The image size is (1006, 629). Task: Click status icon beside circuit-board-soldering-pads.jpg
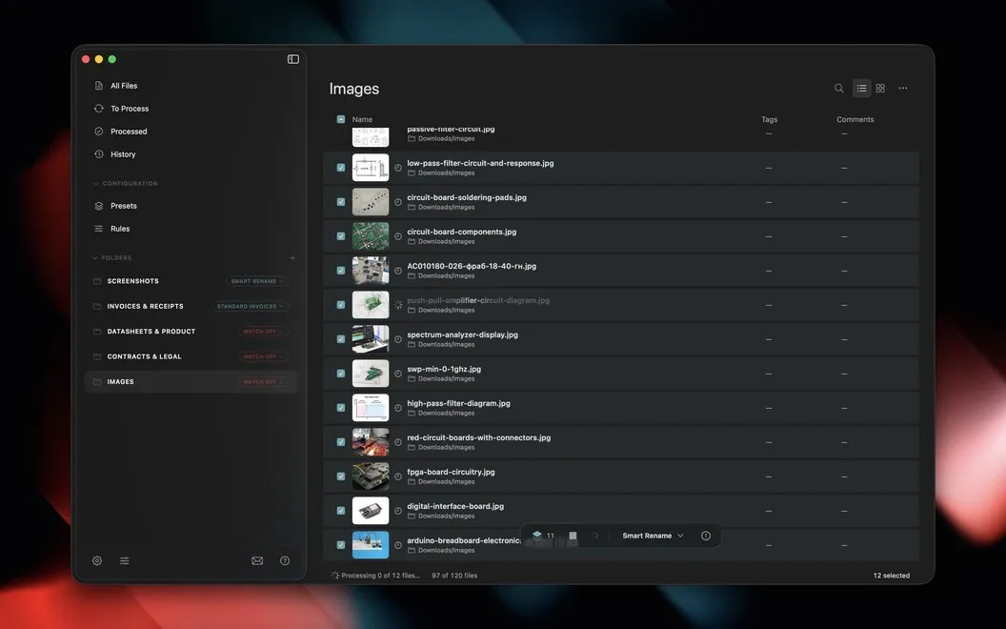point(398,201)
